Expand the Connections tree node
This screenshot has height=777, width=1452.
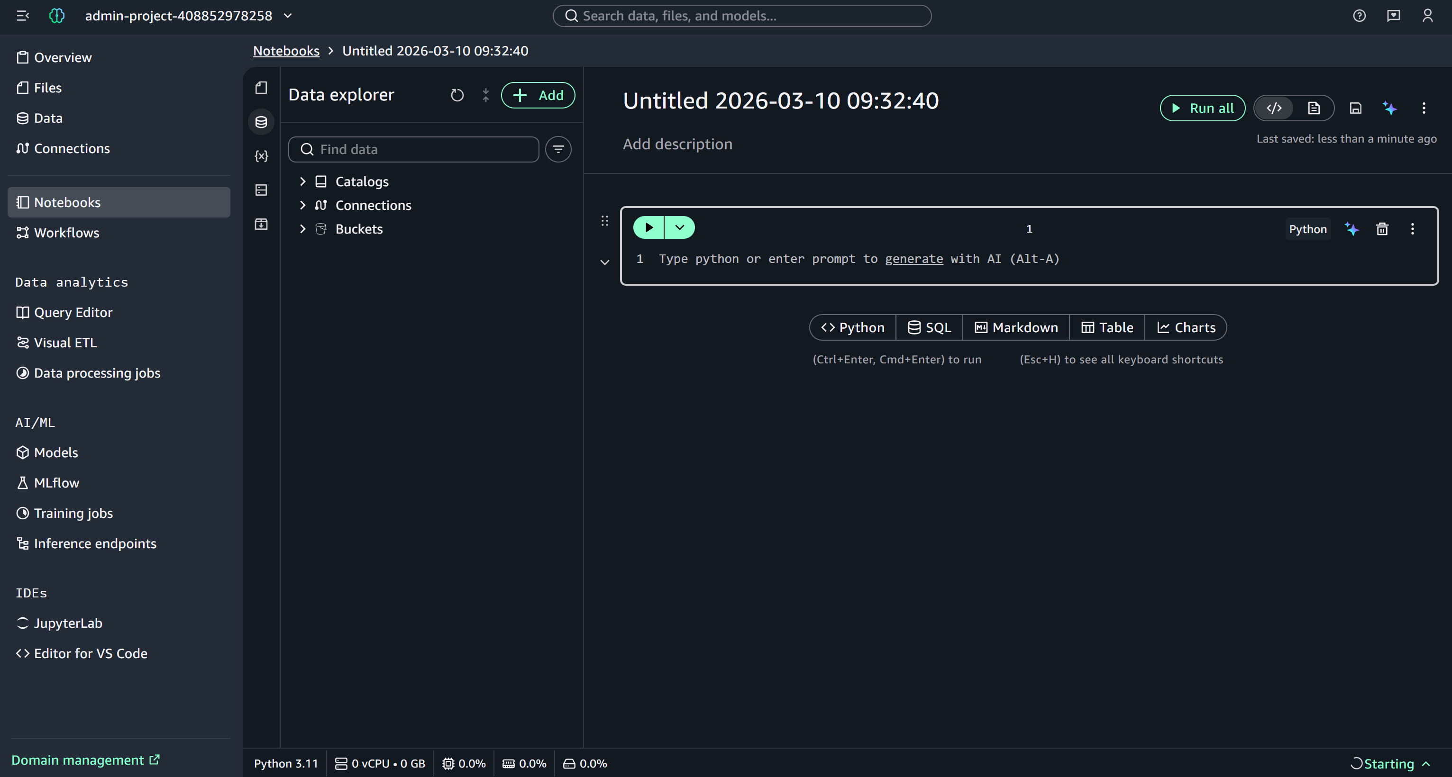click(303, 205)
